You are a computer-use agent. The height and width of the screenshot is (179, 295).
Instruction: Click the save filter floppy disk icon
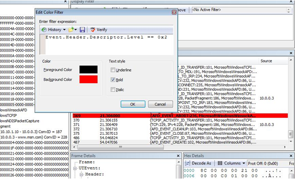[82, 30]
